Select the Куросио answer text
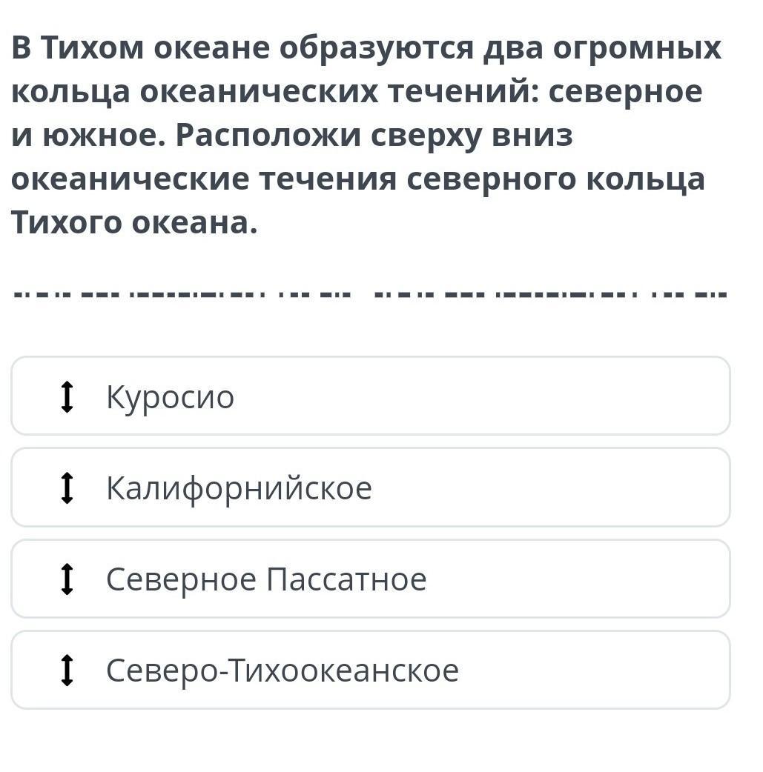 (171, 397)
